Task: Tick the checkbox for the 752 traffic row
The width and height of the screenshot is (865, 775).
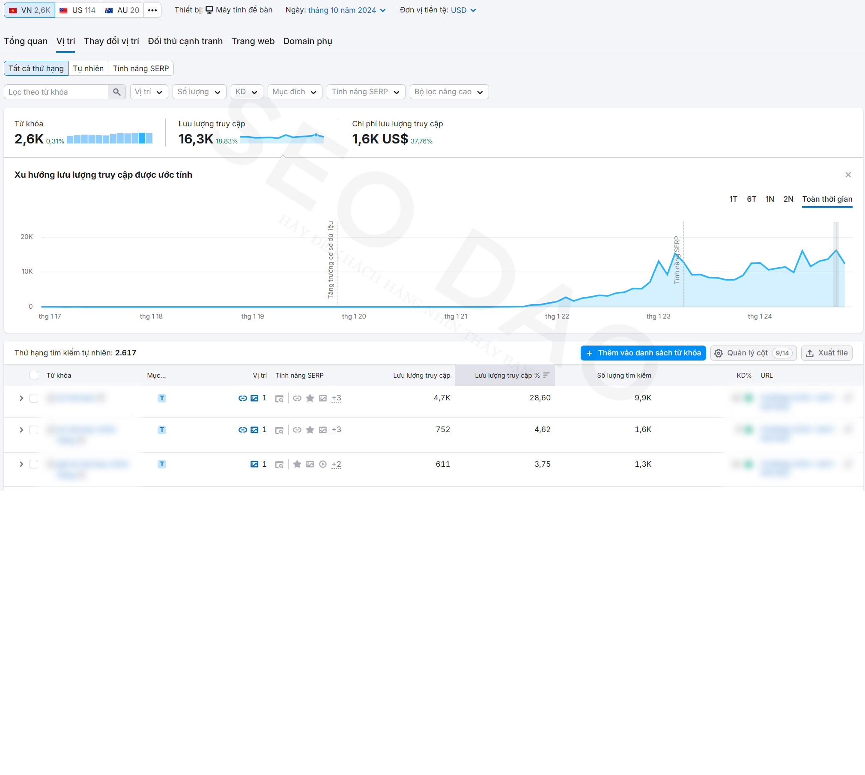Action: tap(34, 430)
